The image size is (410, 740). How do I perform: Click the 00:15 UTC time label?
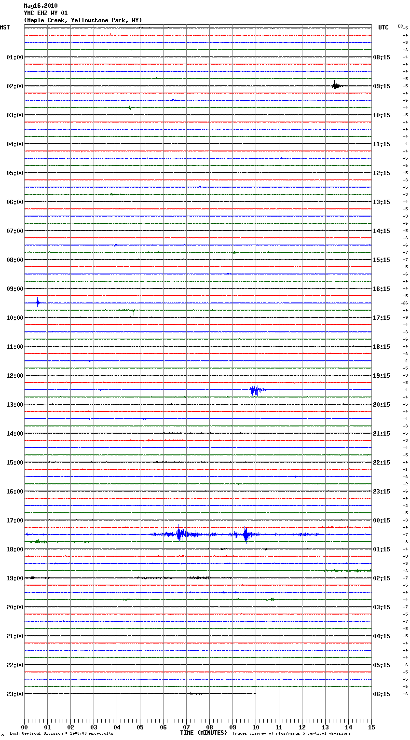click(x=382, y=520)
